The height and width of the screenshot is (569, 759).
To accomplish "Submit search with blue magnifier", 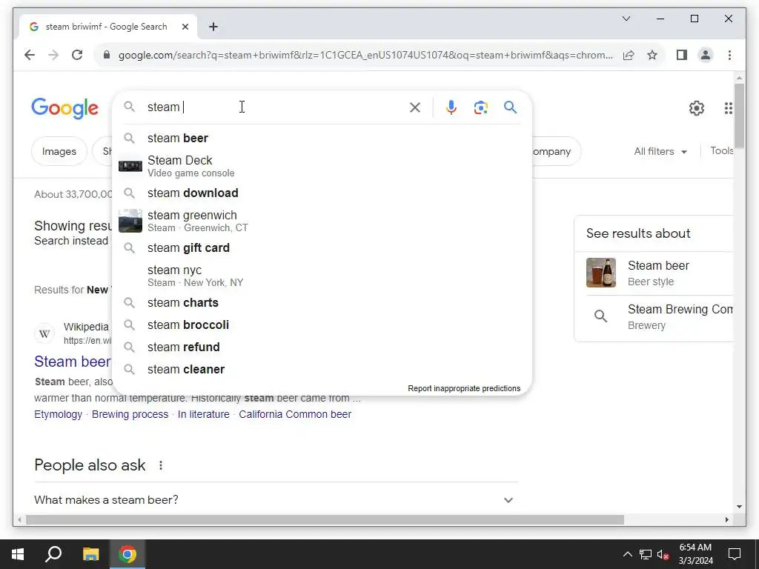I will point(510,107).
